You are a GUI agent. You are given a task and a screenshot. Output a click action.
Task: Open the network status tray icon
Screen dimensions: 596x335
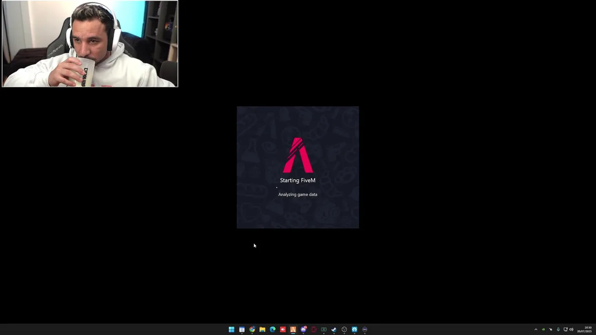click(566, 329)
